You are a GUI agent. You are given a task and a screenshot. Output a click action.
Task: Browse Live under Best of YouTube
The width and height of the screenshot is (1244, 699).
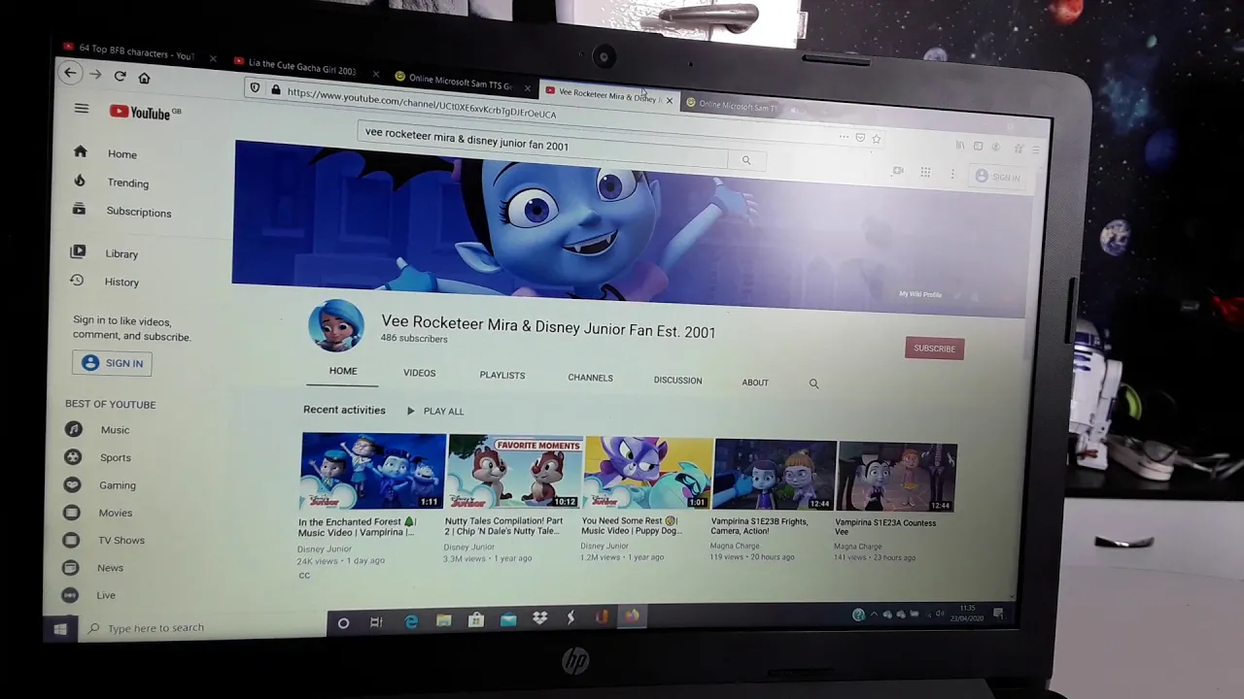point(89,595)
